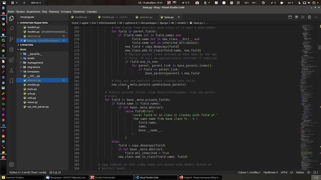Open the Справка menu
This screenshot has height=180, width=321.
92,12
